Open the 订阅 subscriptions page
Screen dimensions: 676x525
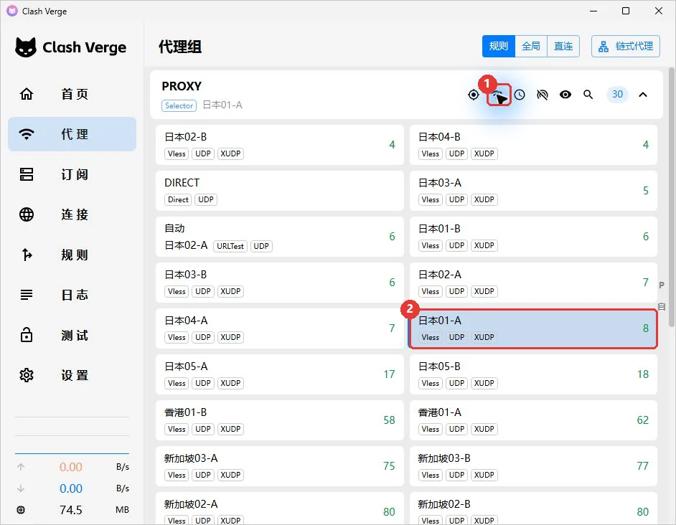(x=72, y=174)
